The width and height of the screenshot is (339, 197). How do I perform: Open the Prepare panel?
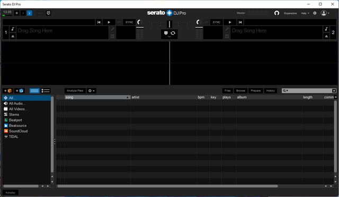click(255, 91)
